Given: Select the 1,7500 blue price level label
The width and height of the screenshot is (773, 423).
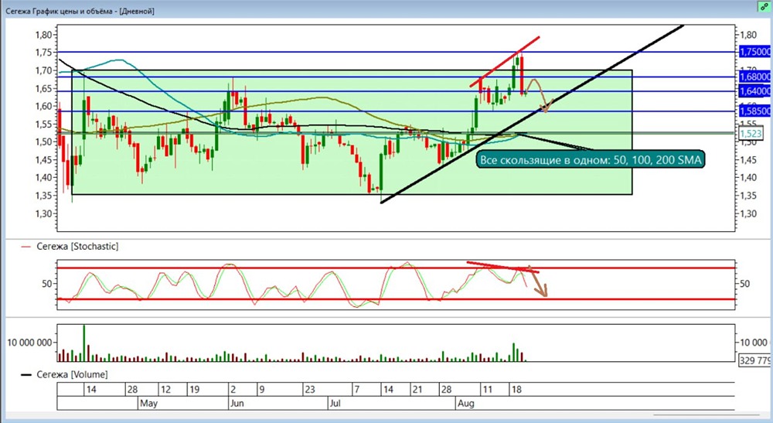Looking at the screenshot, I should 754,52.
